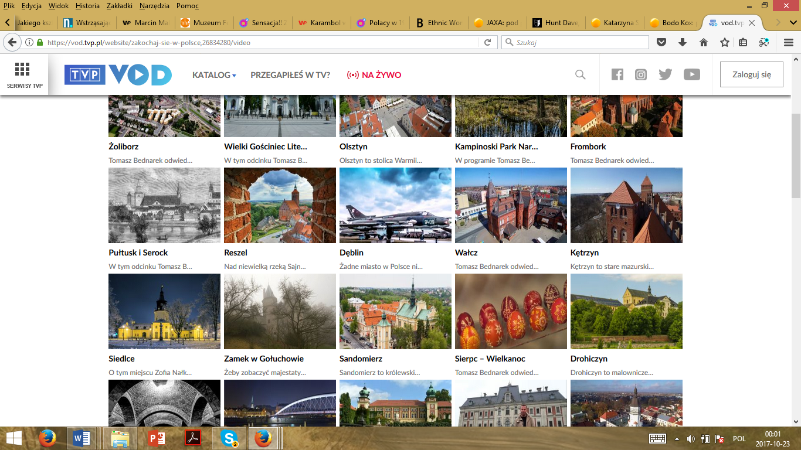This screenshot has width=801, height=450.
Task: Open the Na żywo live link
Action: point(374,75)
